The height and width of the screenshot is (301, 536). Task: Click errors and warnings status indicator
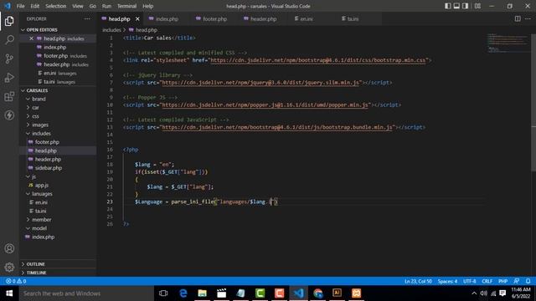coord(16,281)
